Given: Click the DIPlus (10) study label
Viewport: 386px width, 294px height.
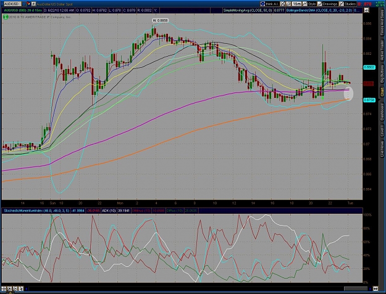Looking at the screenshot, I should coord(175,211).
